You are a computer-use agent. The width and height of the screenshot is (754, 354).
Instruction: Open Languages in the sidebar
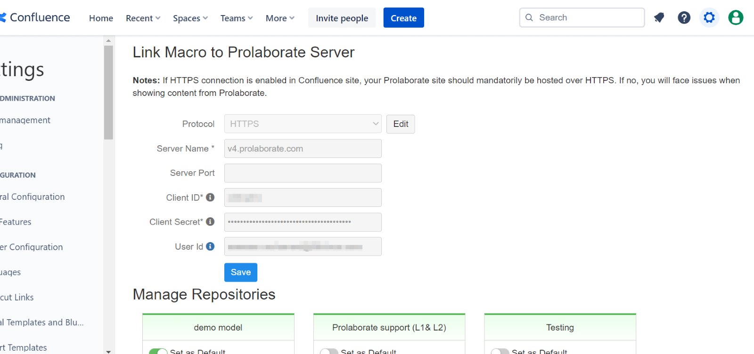pos(10,272)
